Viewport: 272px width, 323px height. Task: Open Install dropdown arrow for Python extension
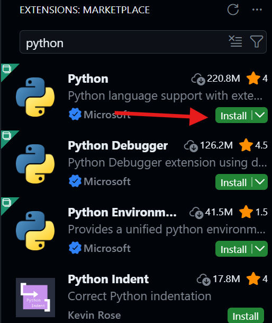click(x=260, y=115)
